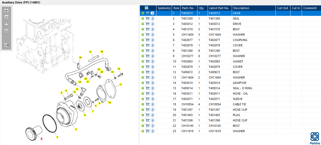Image resolution: width=321 pixels, height=145 pixels.
Task: Select callout 19 on the hose clip
Action: click(80, 58)
